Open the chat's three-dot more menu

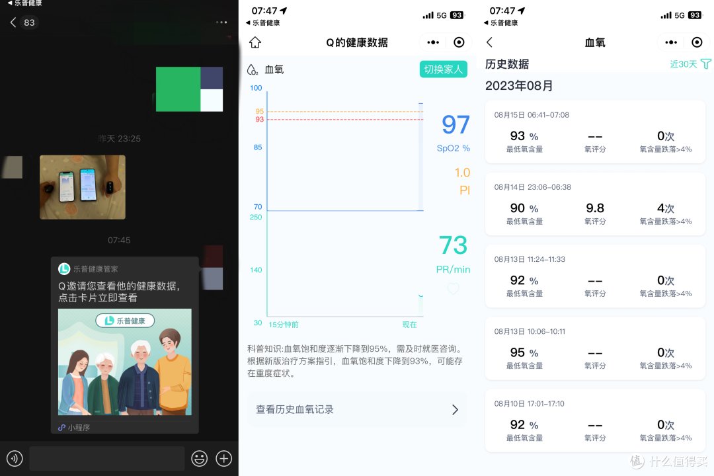[221, 22]
